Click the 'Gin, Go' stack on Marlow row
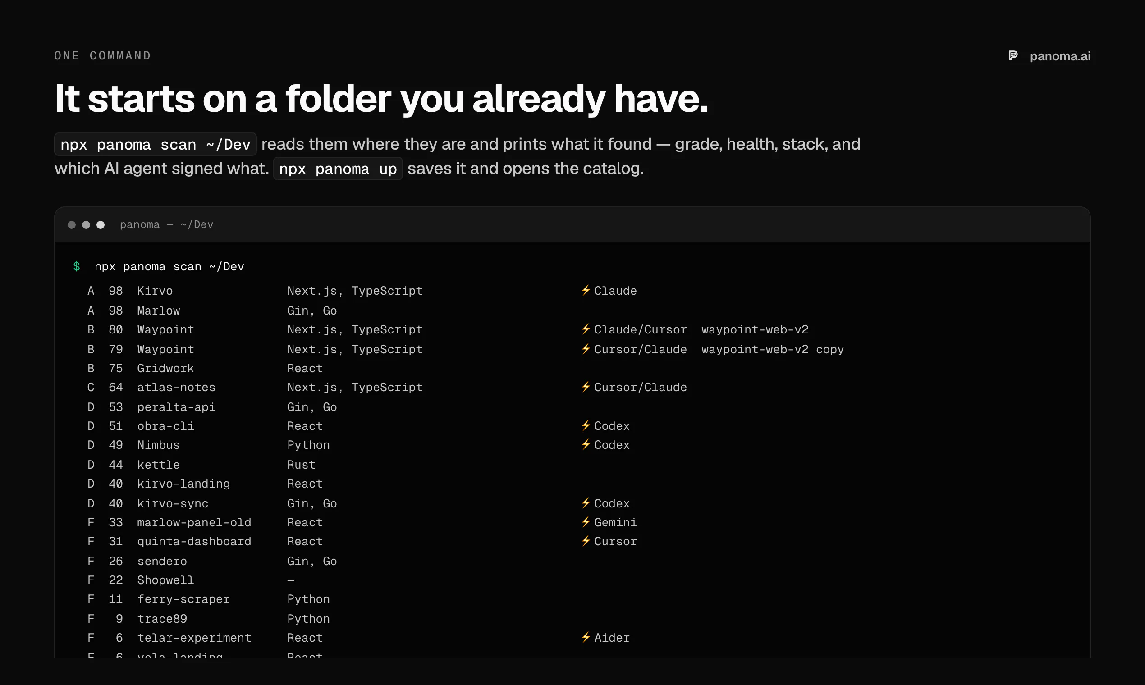 pyautogui.click(x=311, y=311)
